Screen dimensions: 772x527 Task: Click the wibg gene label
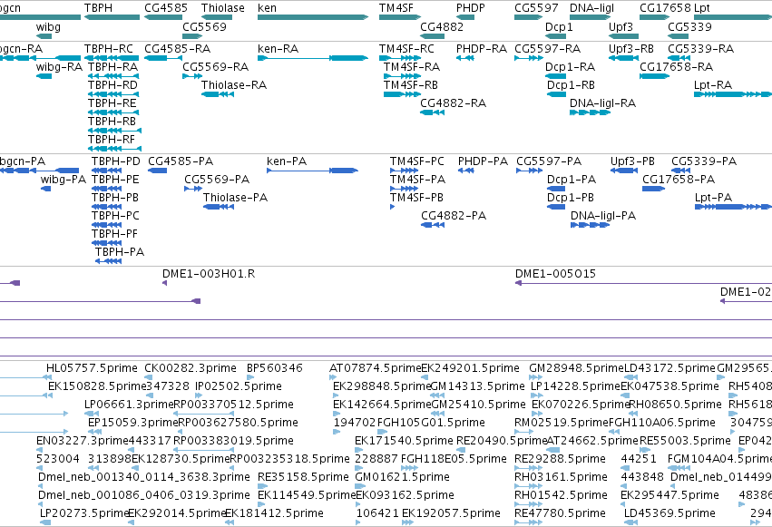coord(48,26)
